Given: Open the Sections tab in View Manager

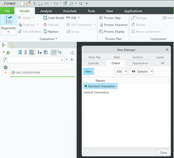Looking at the screenshot, I should point(138,57).
